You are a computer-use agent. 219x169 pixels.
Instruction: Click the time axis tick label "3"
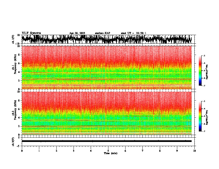pos(74,151)
